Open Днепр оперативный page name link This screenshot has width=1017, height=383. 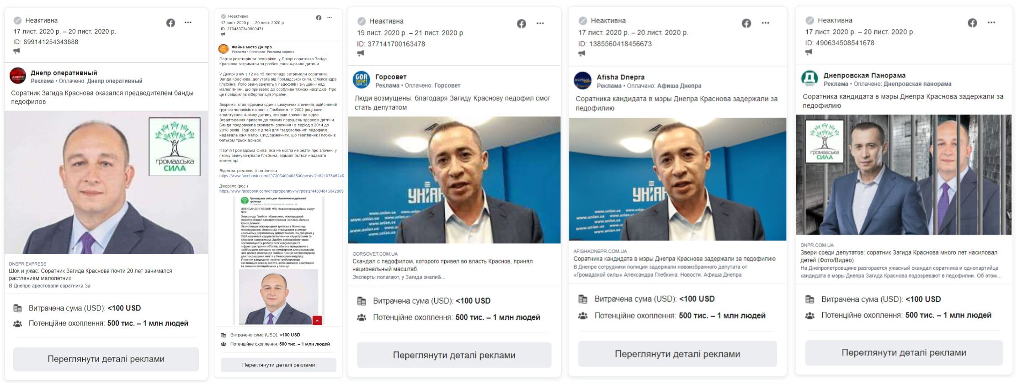pos(64,73)
